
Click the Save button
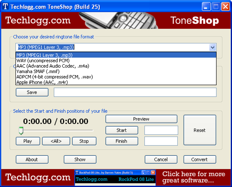(x=32, y=92)
